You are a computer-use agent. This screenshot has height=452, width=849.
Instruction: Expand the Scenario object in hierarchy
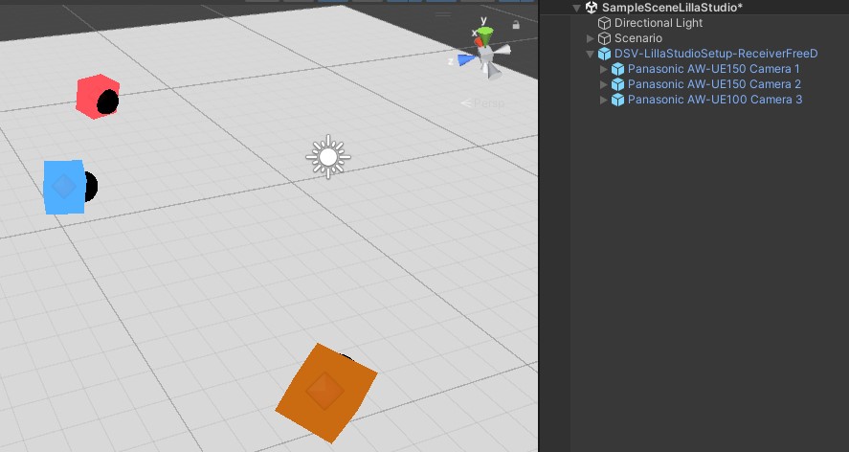coord(591,38)
